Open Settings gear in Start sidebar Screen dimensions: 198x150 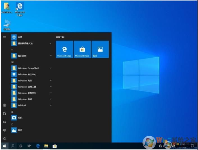[4, 130]
